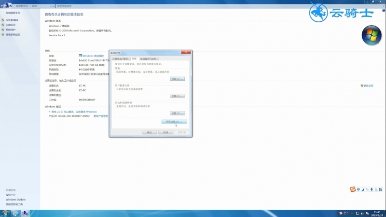Viewport: 386px width, 217px height.
Task: Select computer name text XT-PC
Action: point(83,86)
